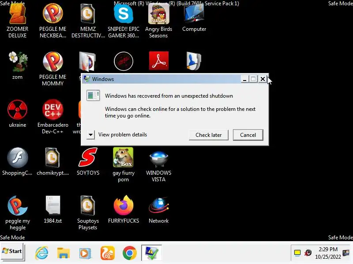Viewport: 353px width, 264px height.
Task: Click the tray icon right of the clock
Action: point(346,253)
